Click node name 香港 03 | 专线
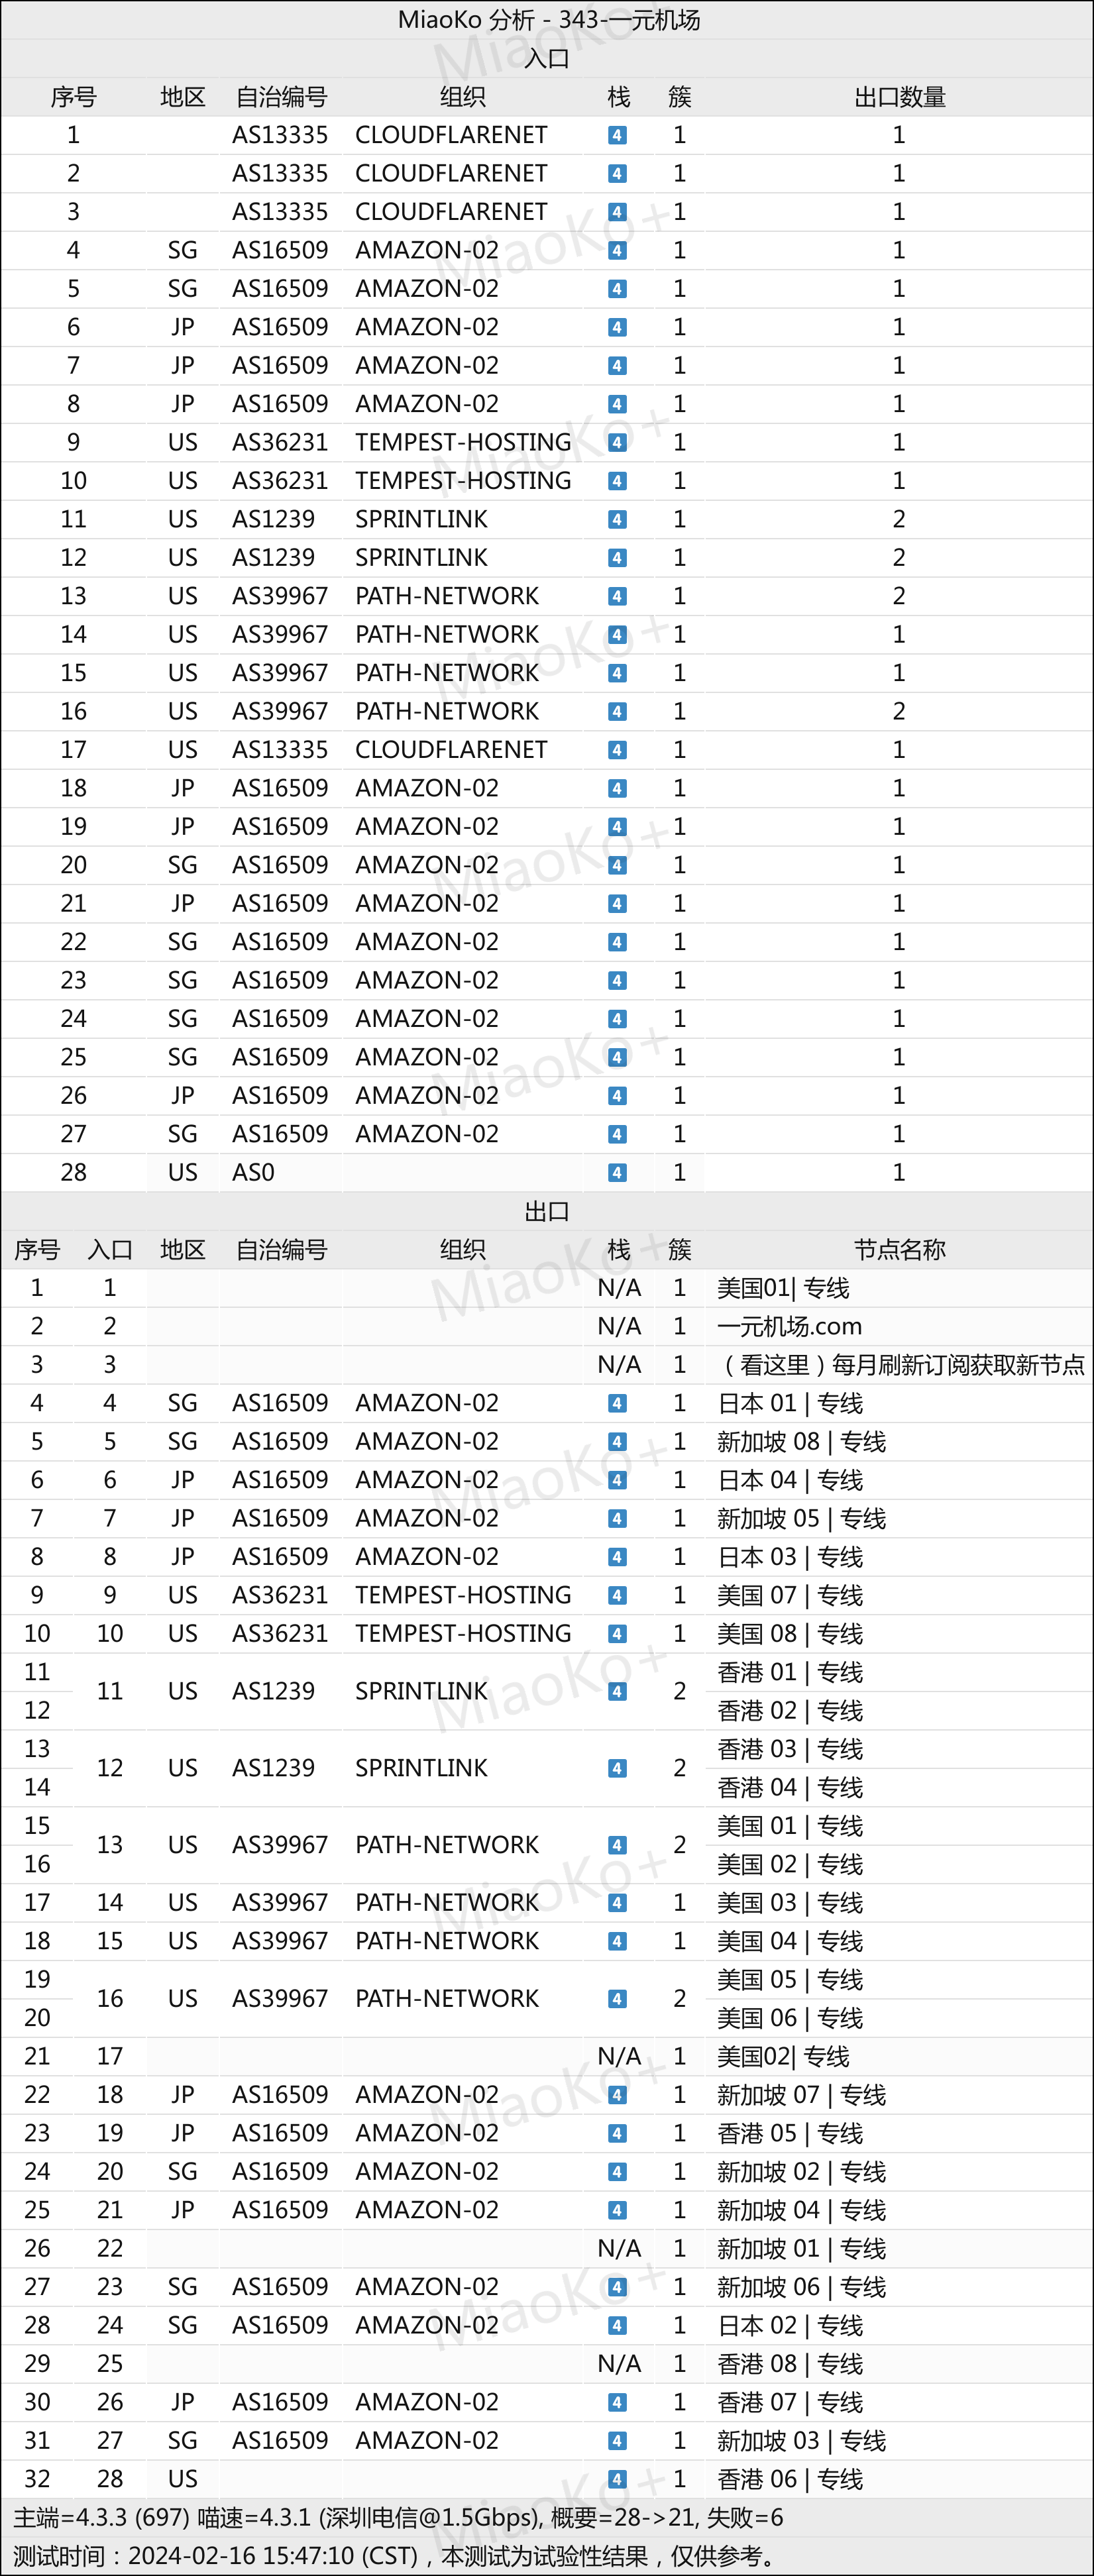This screenshot has width=1094, height=2576. (x=789, y=1749)
